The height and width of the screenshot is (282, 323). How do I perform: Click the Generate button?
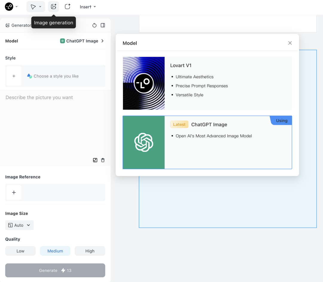pyautogui.click(x=55, y=270)
